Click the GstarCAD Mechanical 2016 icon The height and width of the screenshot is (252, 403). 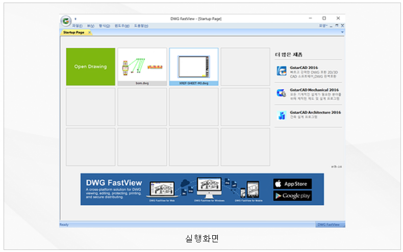[282, 93]
